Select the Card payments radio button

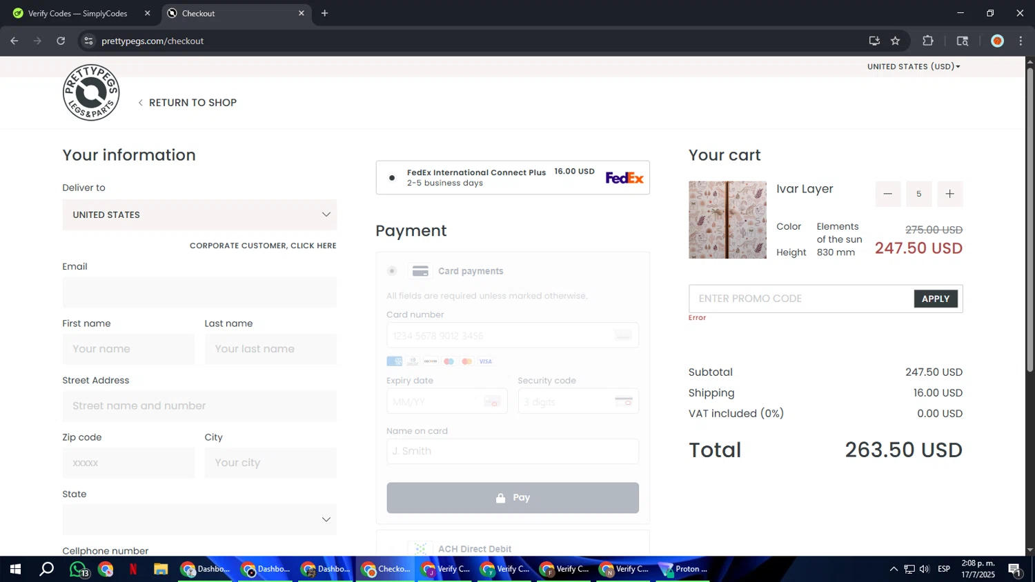click(x=392, y=271)
